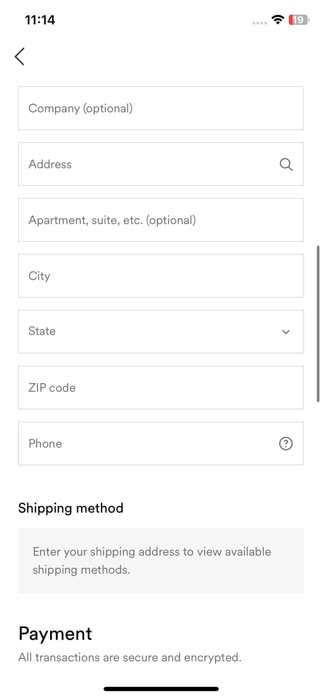Click the vertical scrollbar handle
The height and width of the screenshot is (698, 322).
pos(318,323)
